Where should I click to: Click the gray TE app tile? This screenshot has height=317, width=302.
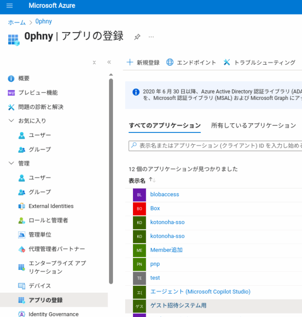click(x=139, y=279)
